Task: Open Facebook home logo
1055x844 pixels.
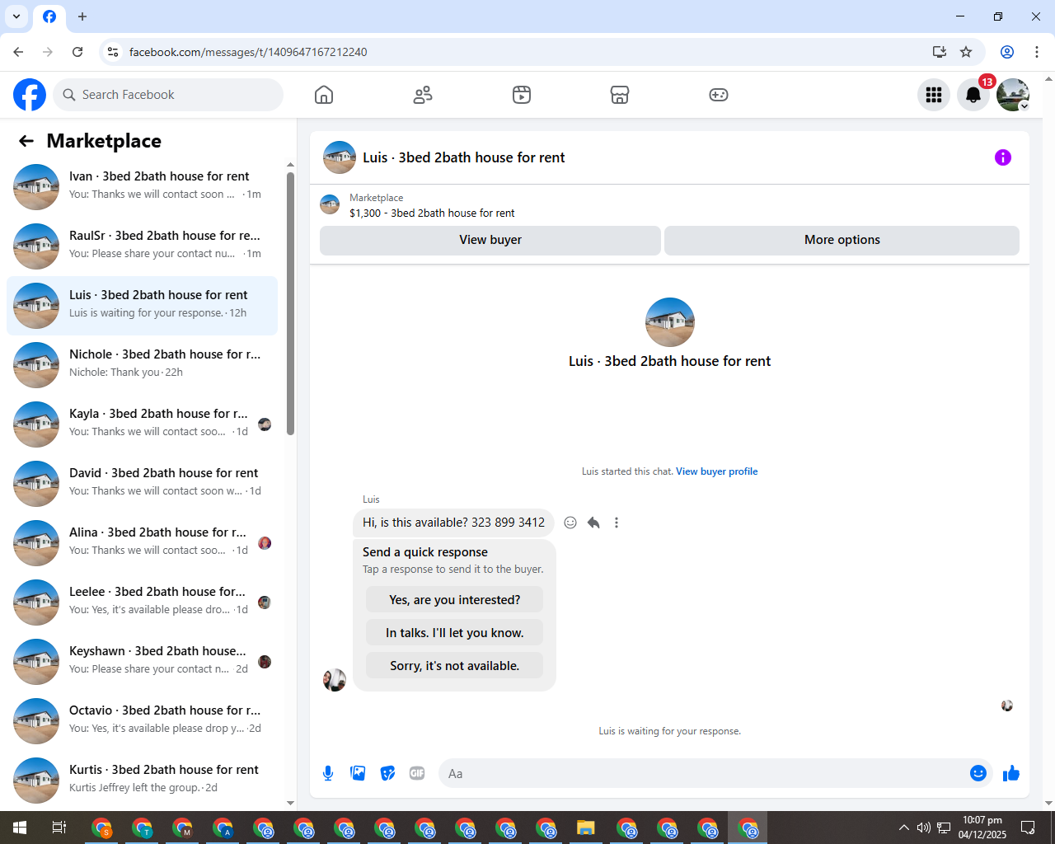Action: tap(30, 95)
